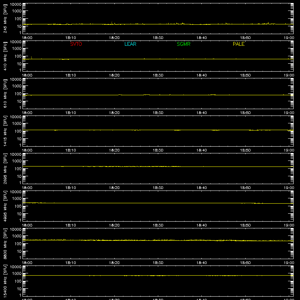
Task: Click 18:10 label under the 245 MHz plot
Action: [x=71, y=38]
